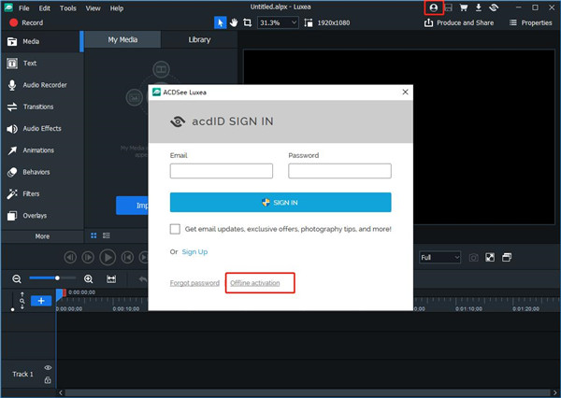Select the hand pan tool

pyautogui.click(x=234, y=22)
